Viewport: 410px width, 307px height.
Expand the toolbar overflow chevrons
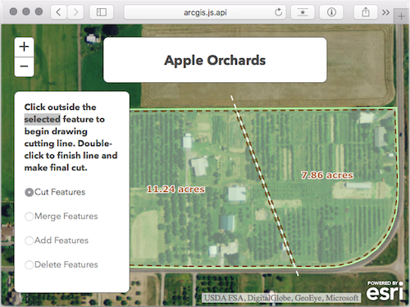[385, 12]
